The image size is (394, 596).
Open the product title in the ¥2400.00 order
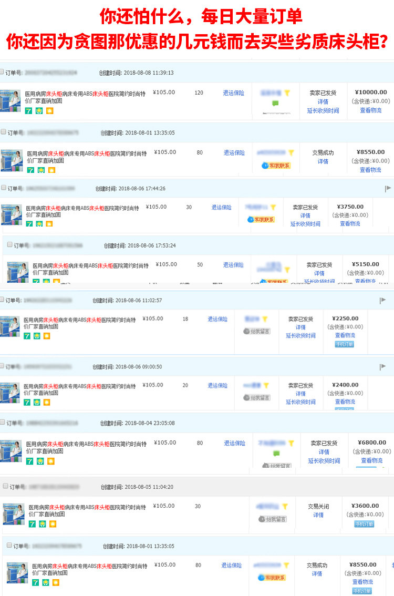[79, 389]
